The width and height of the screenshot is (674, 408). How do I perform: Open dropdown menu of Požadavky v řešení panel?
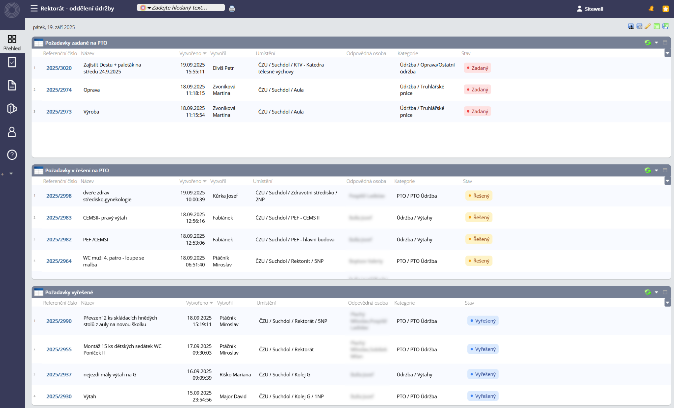pos(656,170)
